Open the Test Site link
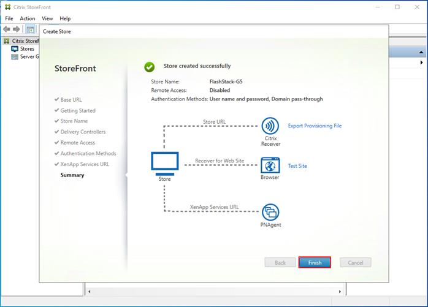The image size is (428, 307). pyautogui.click(x=297, y=166)
